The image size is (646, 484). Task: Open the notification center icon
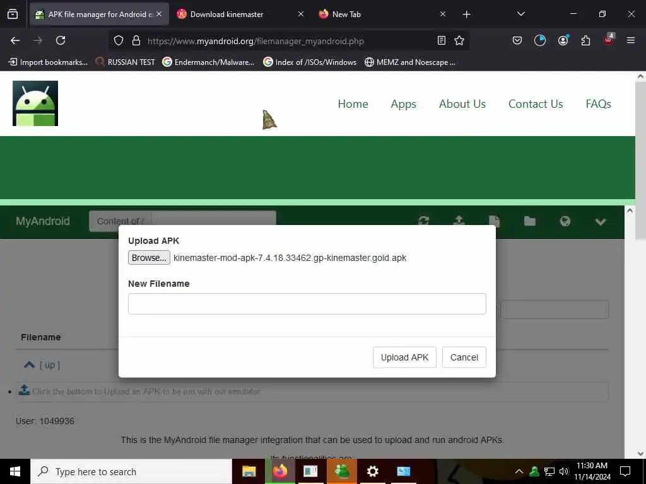click(x=625, y=471)
